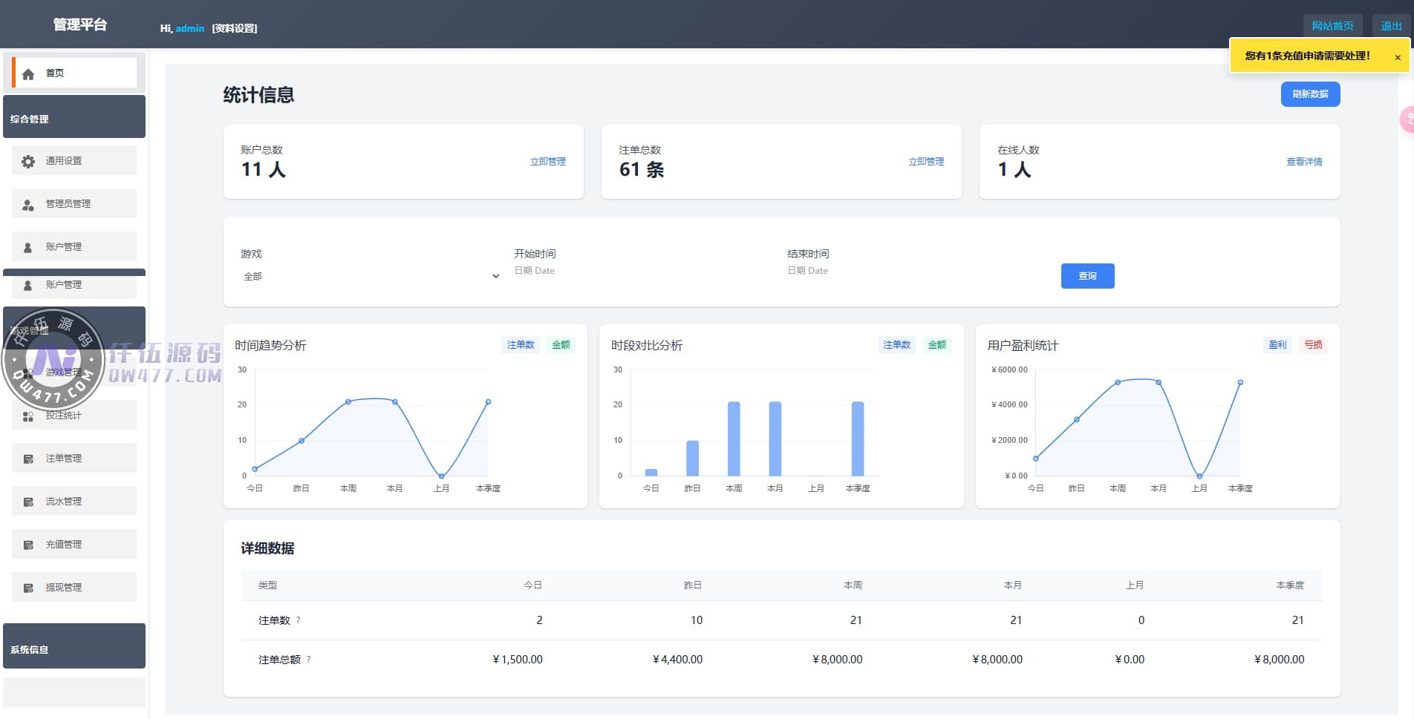1414x719 pixels.
Task: Select 退出 in top bar
Action: point(1391,26)
